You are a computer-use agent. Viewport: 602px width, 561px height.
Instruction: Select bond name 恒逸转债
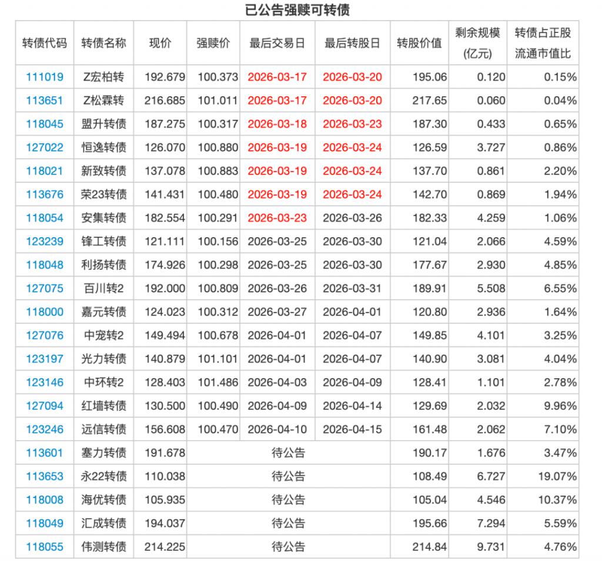pos(103,147)
